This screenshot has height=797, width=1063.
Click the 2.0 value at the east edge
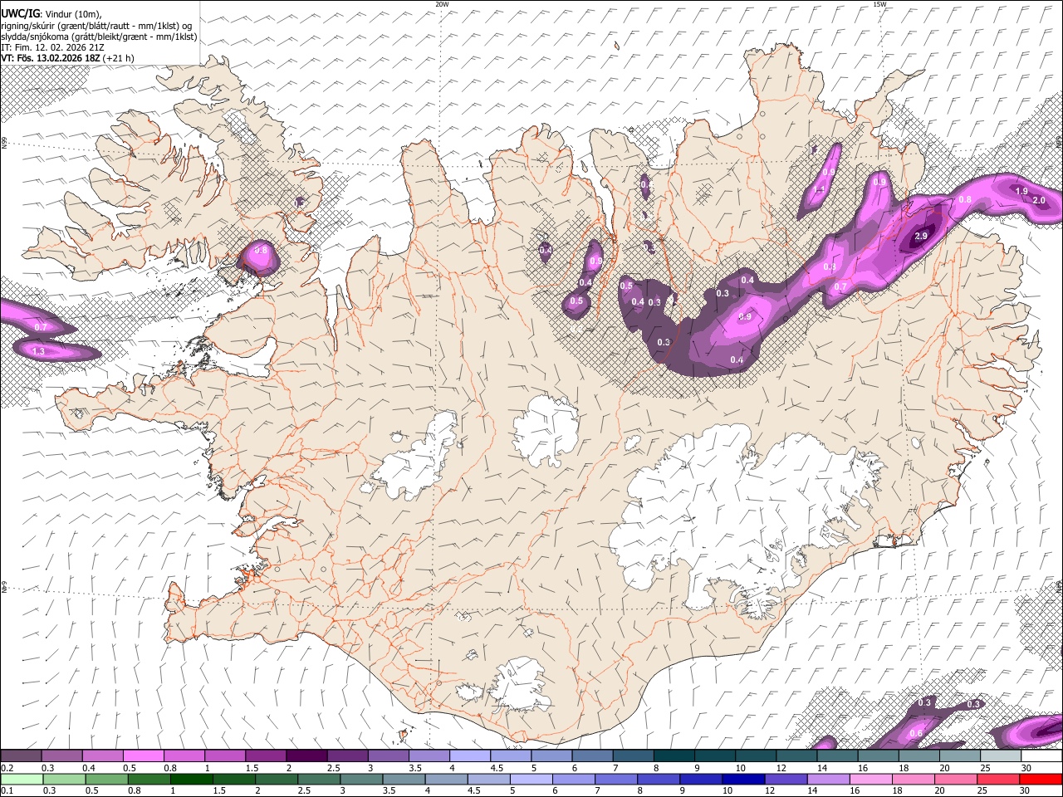[1039, 200]
